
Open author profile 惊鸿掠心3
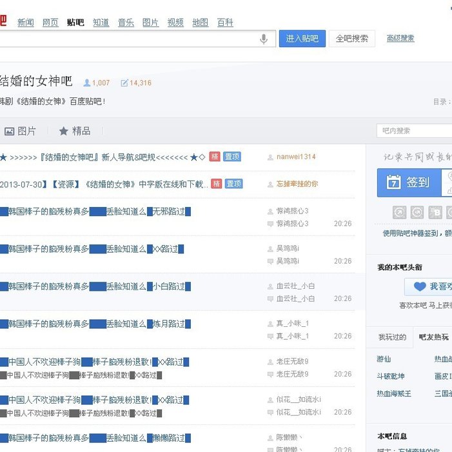coord(292,211)
